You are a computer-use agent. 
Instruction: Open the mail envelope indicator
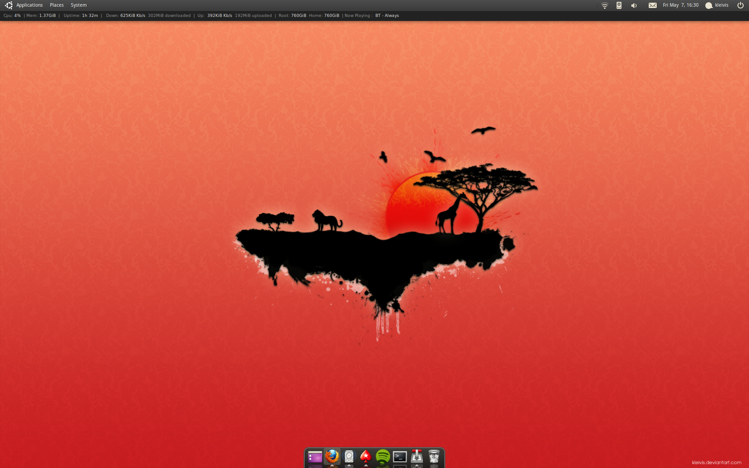tap(652, 5)
